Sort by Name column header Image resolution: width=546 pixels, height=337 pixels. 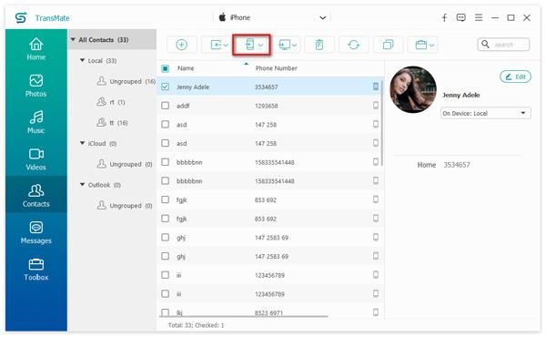tap(186, 68)
